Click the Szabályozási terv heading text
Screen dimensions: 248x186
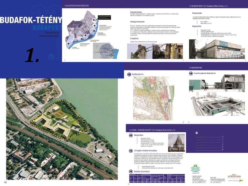[138, 74]
